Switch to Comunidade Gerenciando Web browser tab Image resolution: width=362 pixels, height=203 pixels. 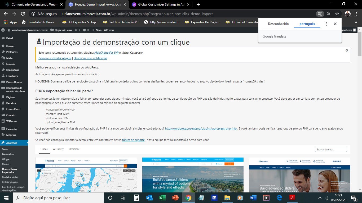pos(33,4)
